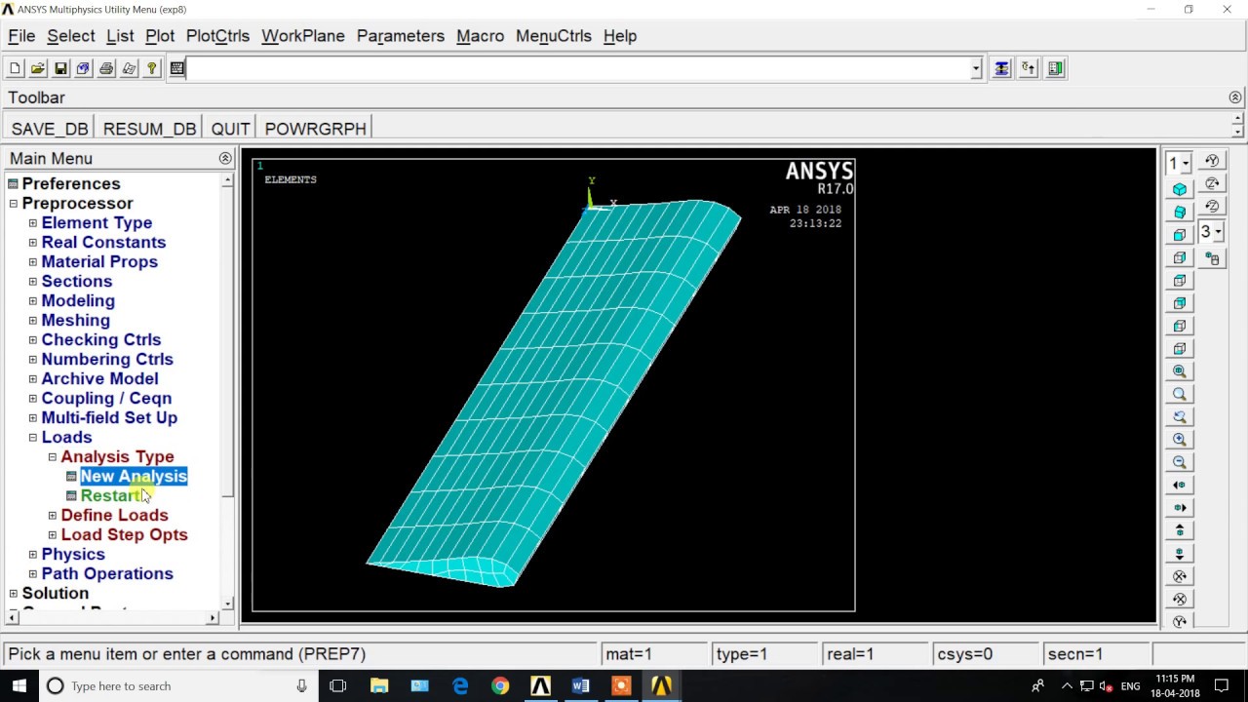Open the WorkPlane menu
This screenshot has width=1248, height=702.
303,36
